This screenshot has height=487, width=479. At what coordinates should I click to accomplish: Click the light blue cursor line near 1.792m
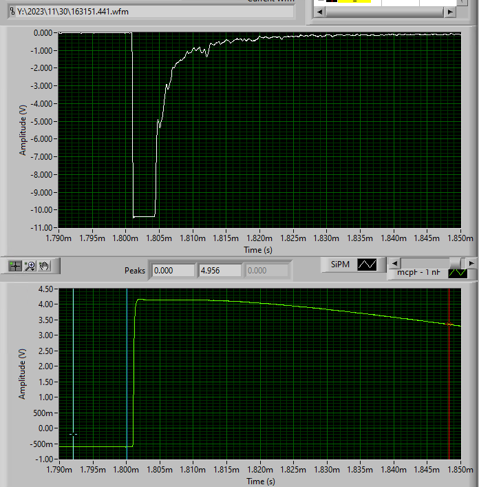pos(73,373)
